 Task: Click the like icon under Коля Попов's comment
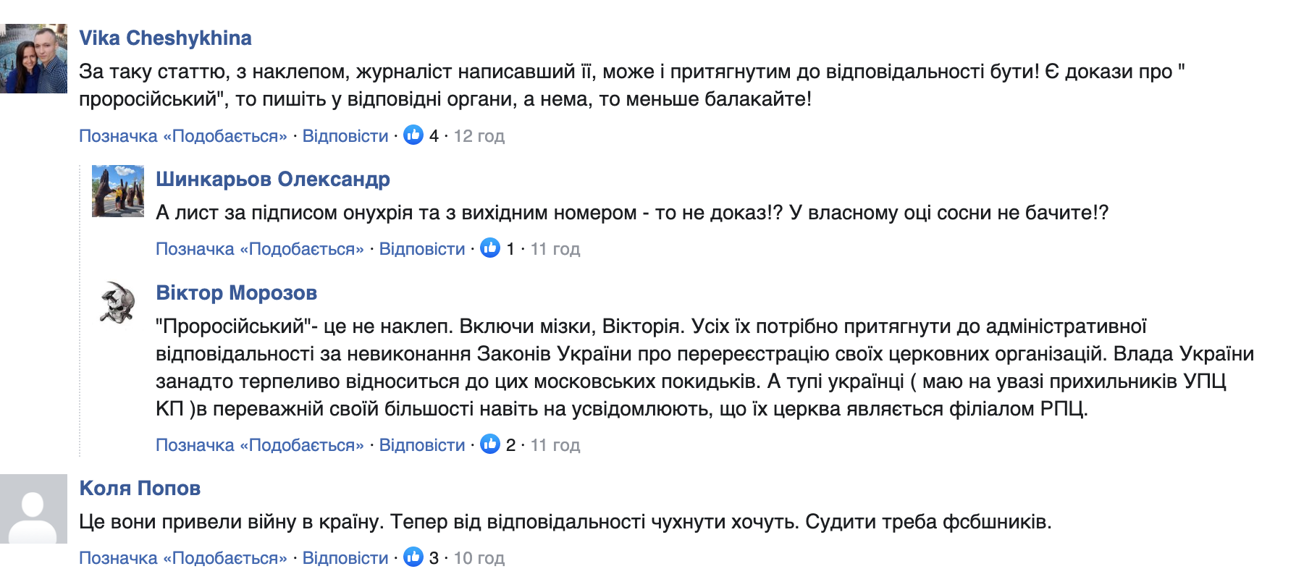414,558
